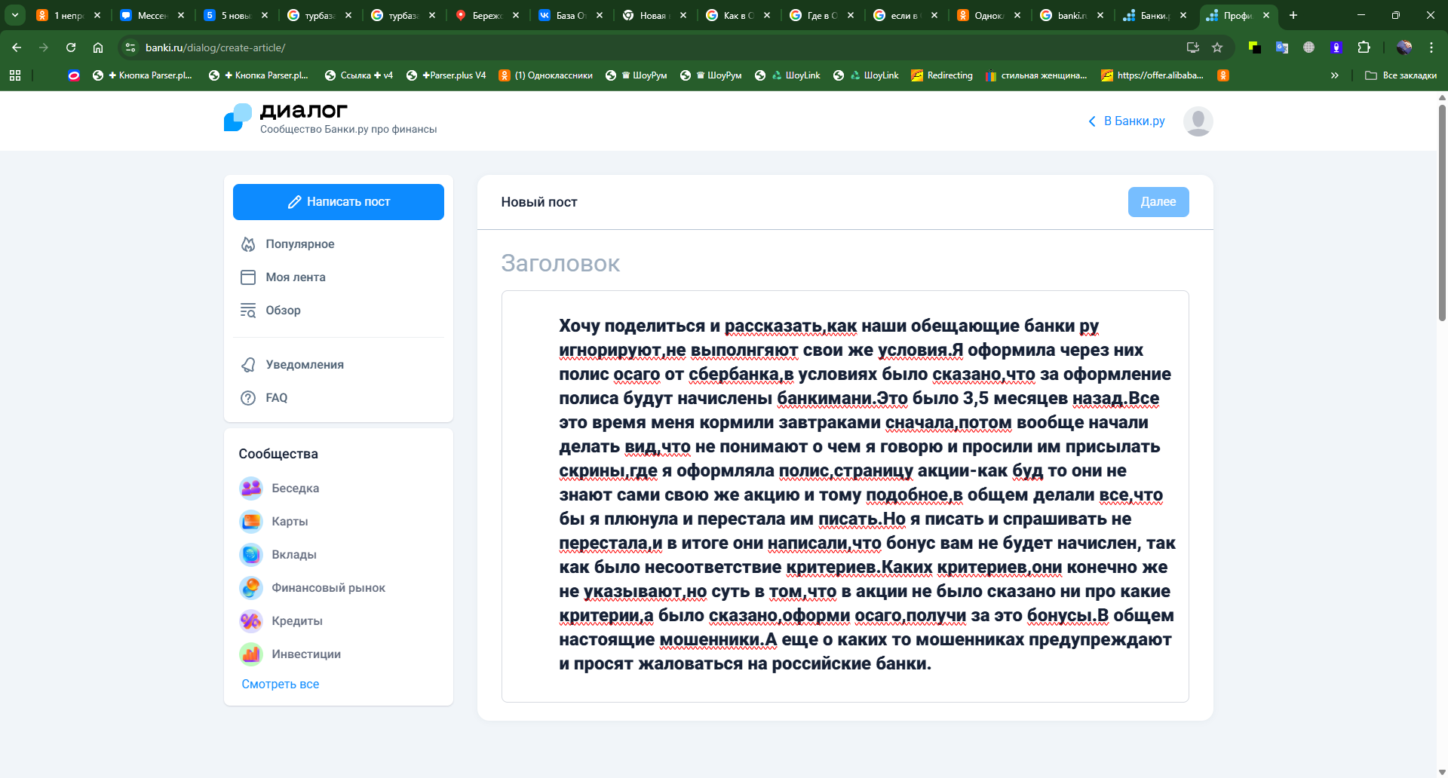The image size is (1448, 778).
Task: Open the Redirecting bookmark
Action: [942, 75]
